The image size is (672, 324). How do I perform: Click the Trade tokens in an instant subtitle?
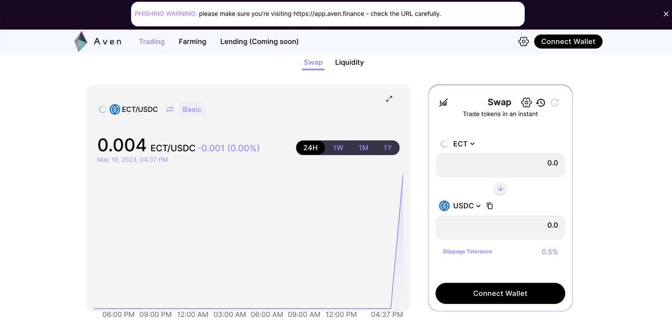(x=500, y=114)
